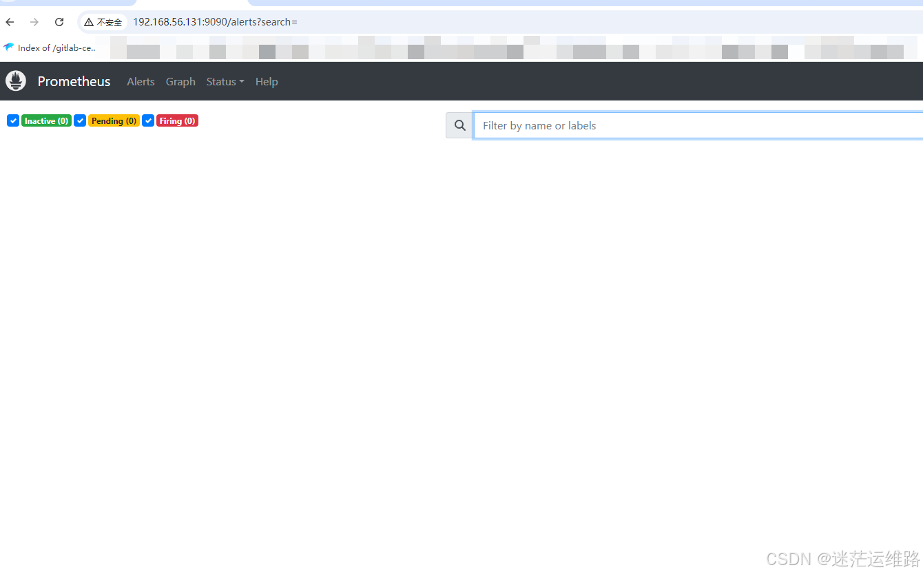The width and height of the screenshot is (923, 574).
Task: Click the Prometheus navbar title
Action: click(74, 81)
